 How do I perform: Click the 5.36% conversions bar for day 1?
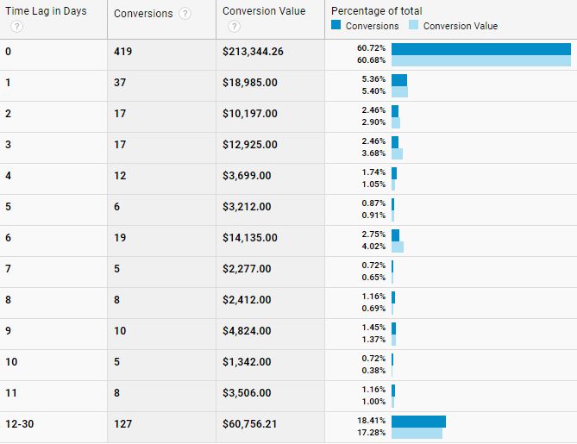(398, 80)
